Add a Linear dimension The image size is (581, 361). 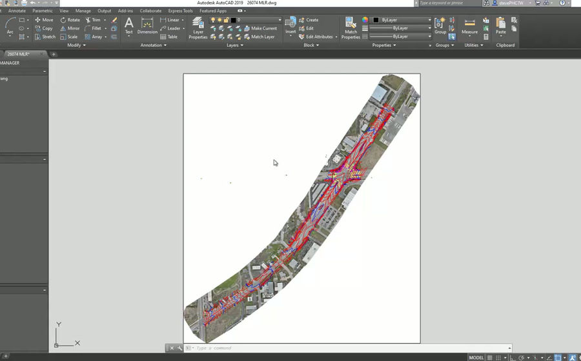click(170, 20)
